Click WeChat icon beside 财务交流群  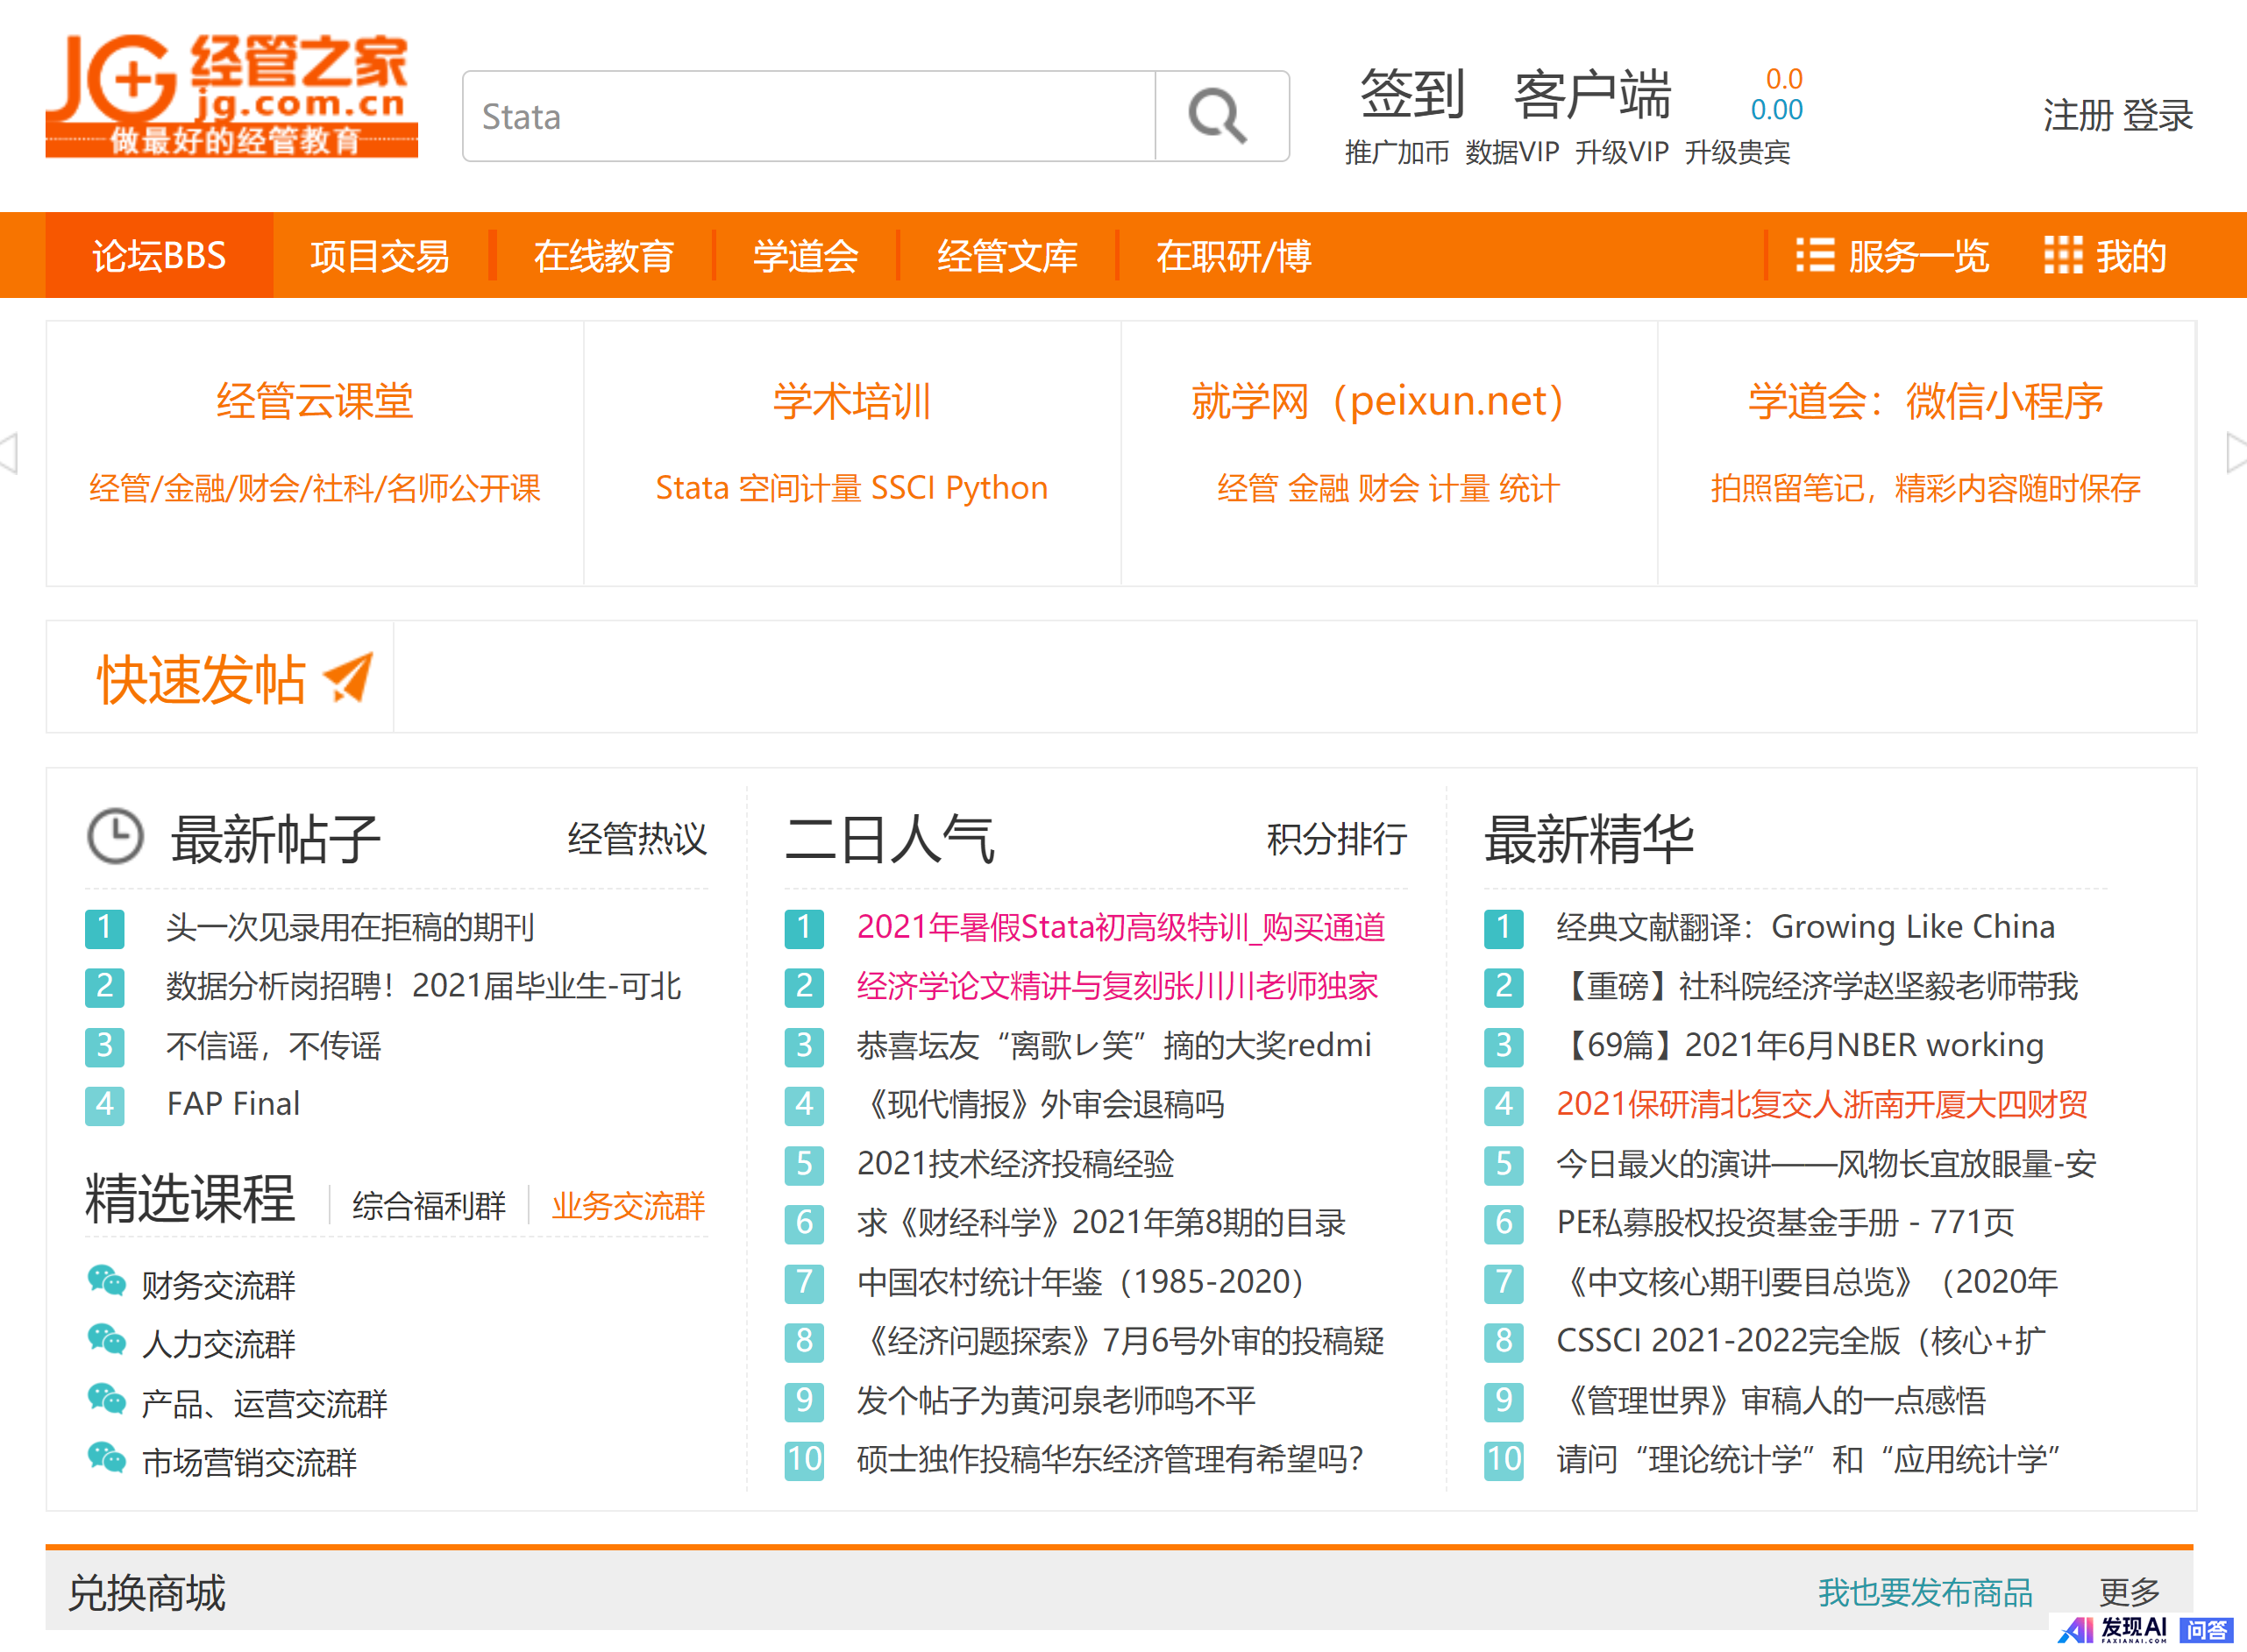coord(107,1281)
